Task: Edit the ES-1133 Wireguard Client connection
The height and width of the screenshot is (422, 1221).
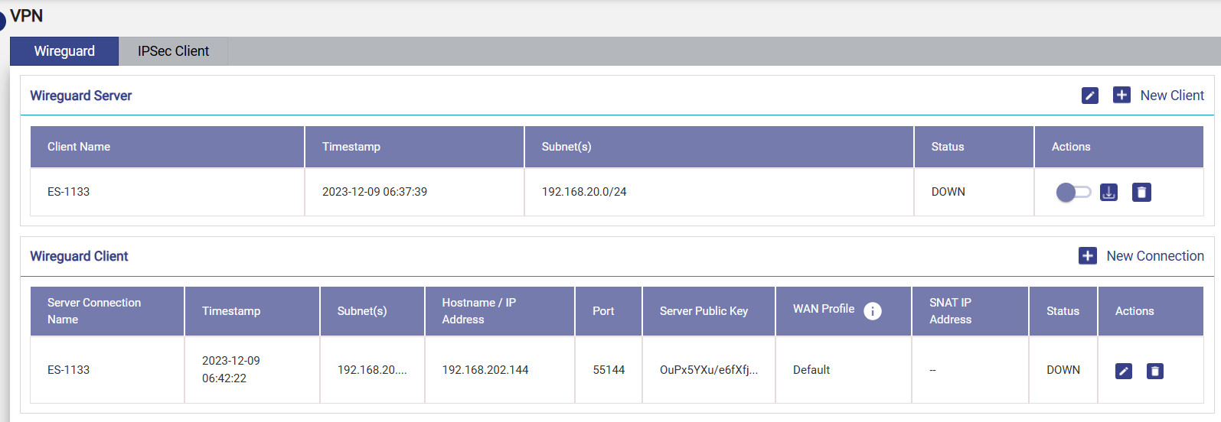Action: (1123, 371)
